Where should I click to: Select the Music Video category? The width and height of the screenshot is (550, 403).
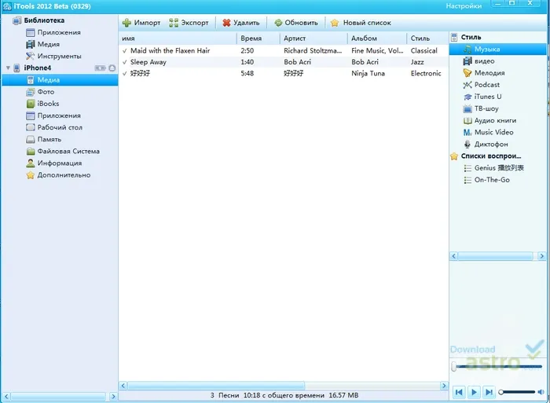[488, 133]
